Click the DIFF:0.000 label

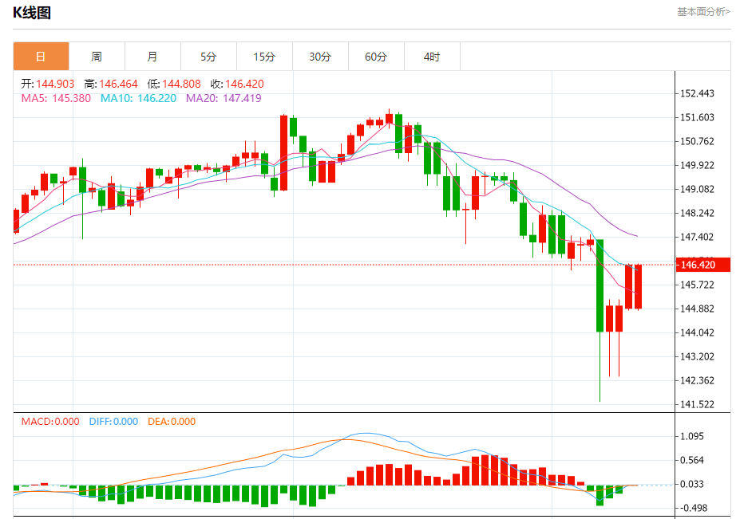point(113,422)
